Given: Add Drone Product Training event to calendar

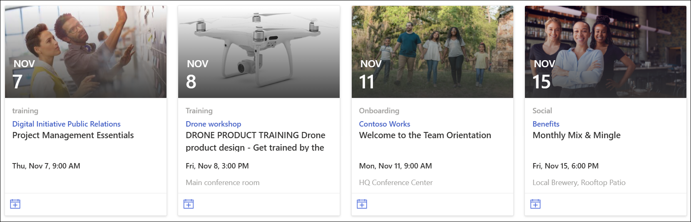Looking at the screenshot, I should [x=189, y=204].
